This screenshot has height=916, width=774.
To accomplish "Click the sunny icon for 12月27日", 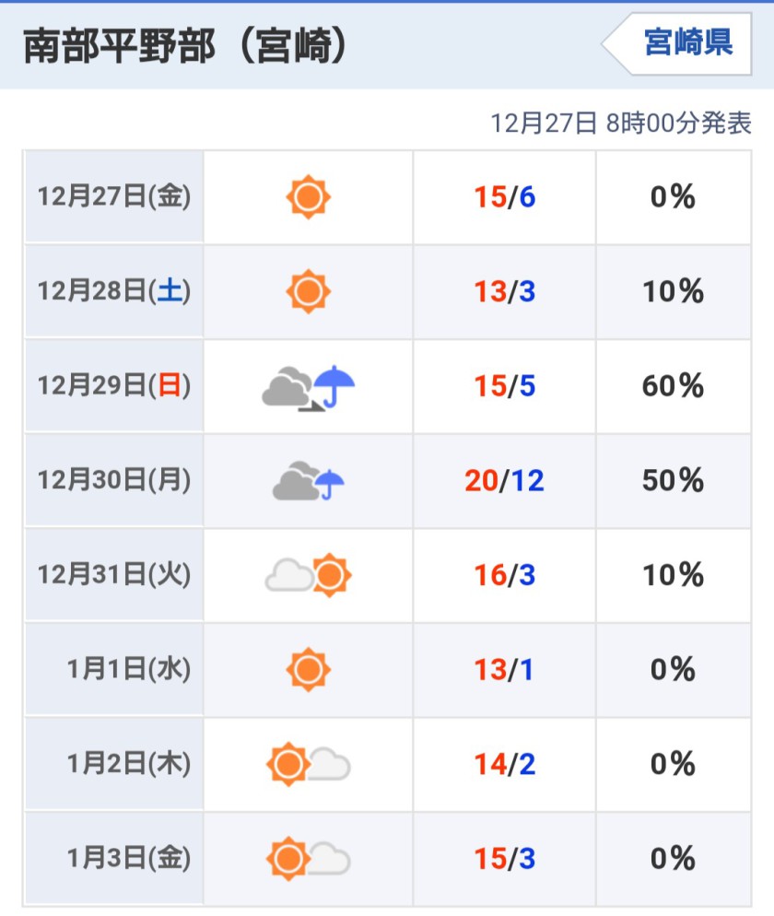I will pos(309,197).
